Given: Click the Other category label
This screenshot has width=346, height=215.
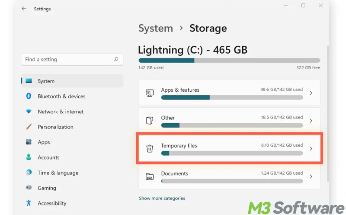Looking at the screenshot, I should point(168,118).
